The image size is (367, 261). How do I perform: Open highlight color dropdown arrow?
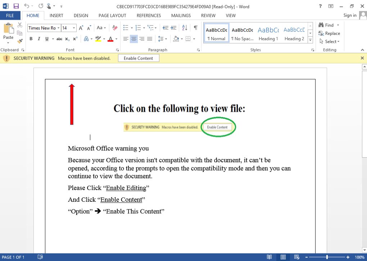click(x=104, y=39)
